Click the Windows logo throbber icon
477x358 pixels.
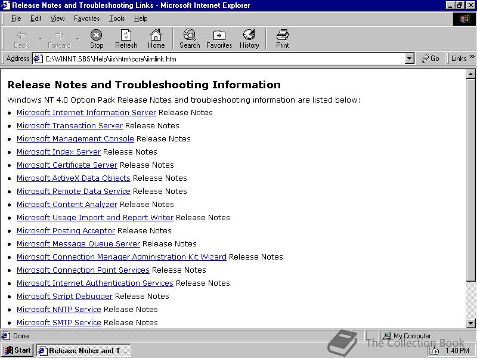[x=464, y=19]
